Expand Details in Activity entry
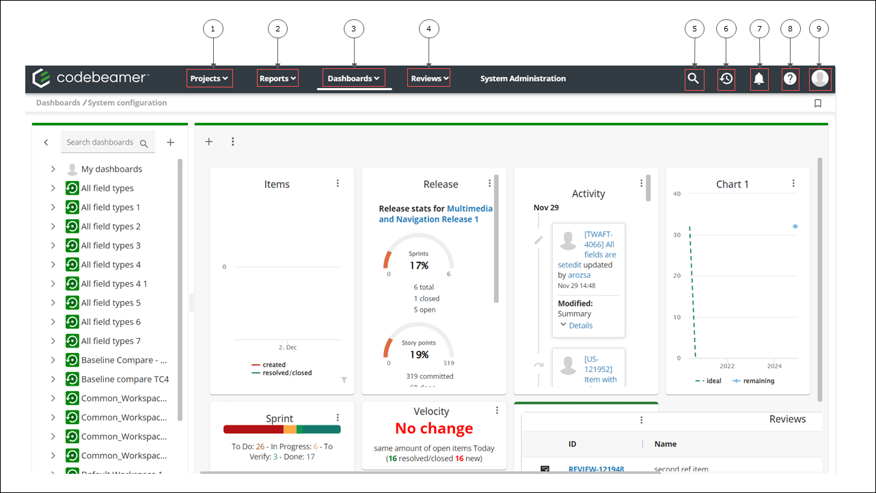876x493 pixels. click(575, 326)
